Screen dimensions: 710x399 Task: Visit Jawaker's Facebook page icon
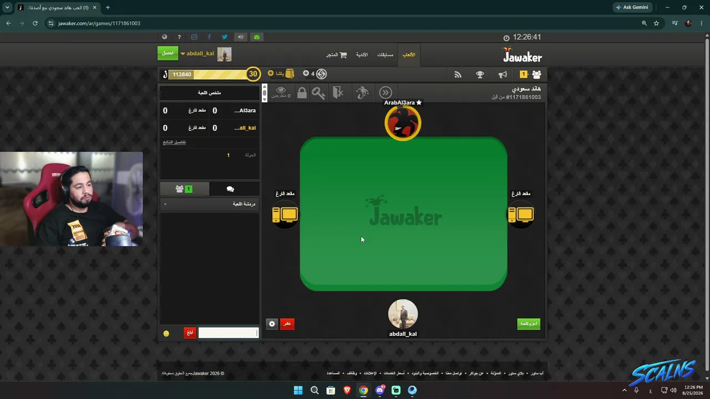pos(209,37)
